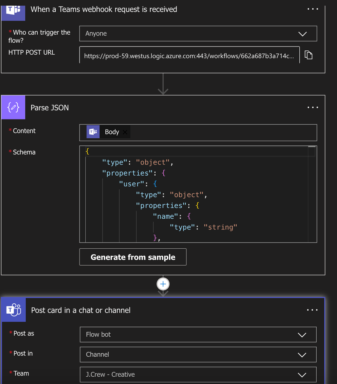Screen dimensions: 337x384
Task: Collapse the Post card in a chat header
Action: [x=81, y=310]
